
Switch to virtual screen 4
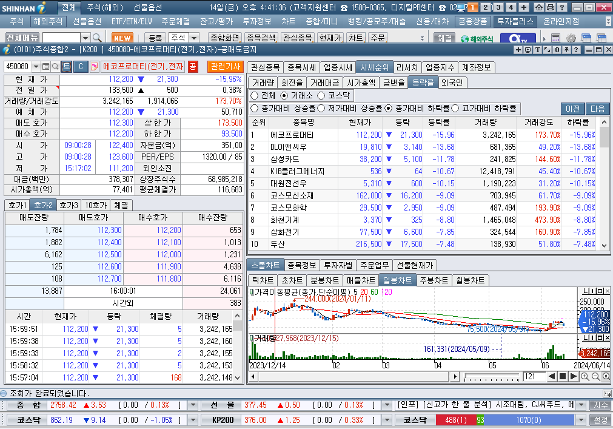(x=511, y=7)
